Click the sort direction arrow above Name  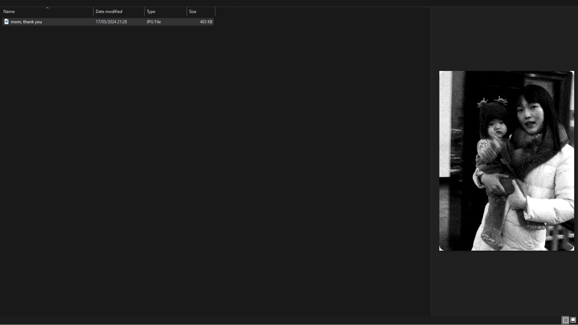(x=47, y=8)
